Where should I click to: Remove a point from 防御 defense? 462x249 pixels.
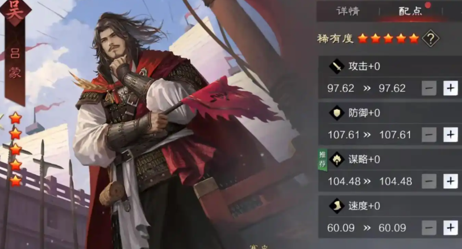pyautogui.click(x=429, y=135)
